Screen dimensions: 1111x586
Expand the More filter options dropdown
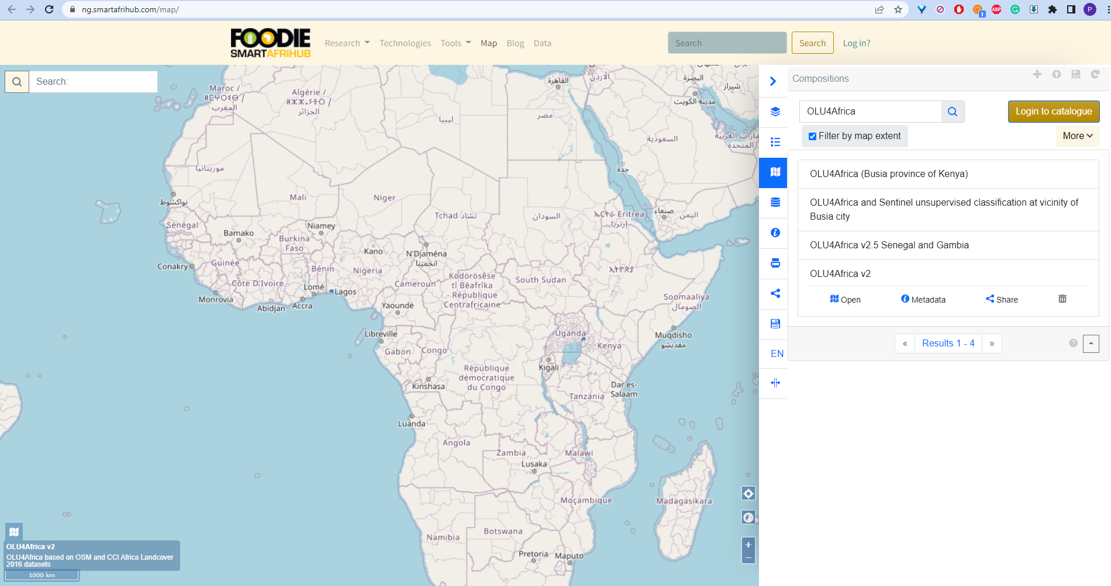tap(1077, 136)
